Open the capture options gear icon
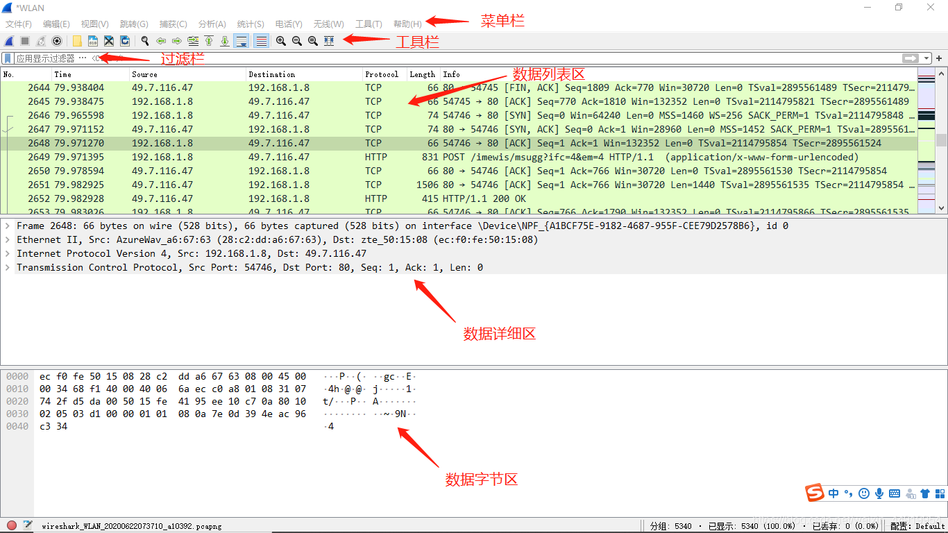 click(57, 41)
